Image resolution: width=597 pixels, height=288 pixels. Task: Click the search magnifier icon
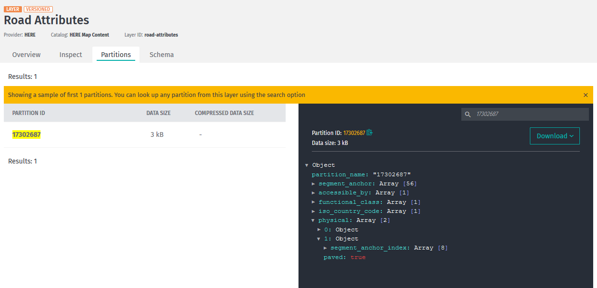pyautogui.click(x=468, y=114)
